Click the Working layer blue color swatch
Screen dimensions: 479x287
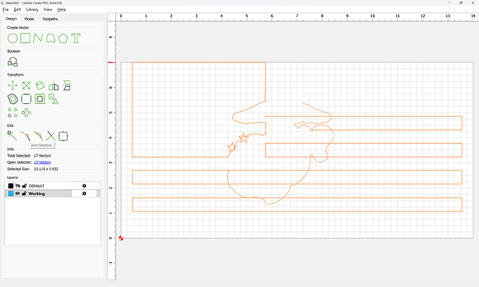[x=11, y=193]
